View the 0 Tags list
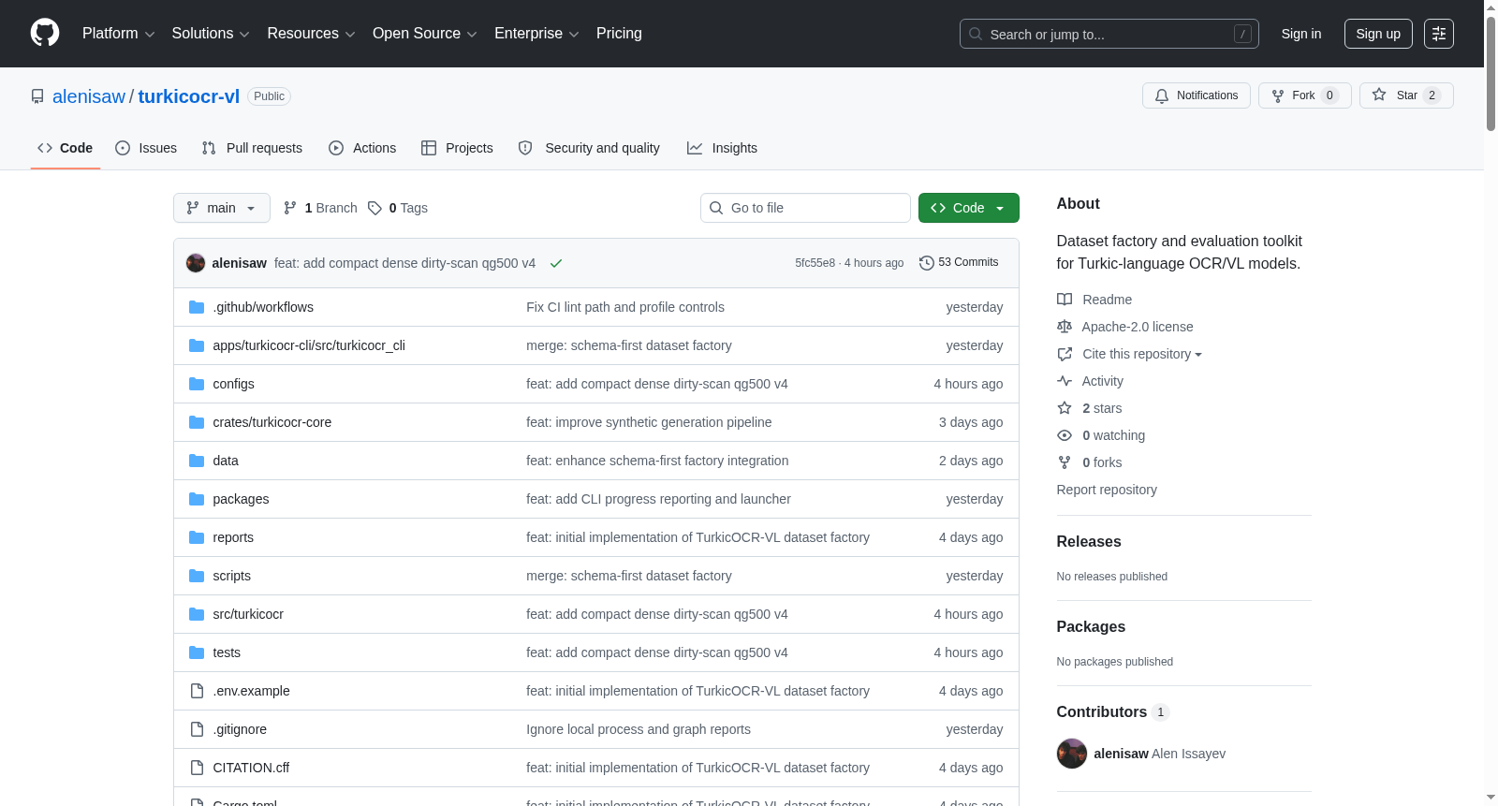1498x806 pixels. [x=398, y=208]
